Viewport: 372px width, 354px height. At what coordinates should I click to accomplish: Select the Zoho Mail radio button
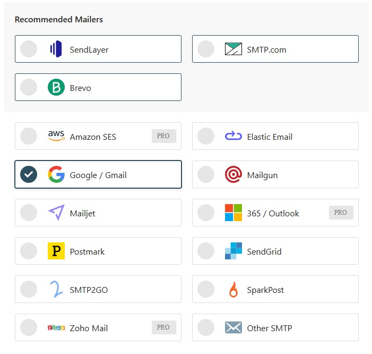[29, 327]
